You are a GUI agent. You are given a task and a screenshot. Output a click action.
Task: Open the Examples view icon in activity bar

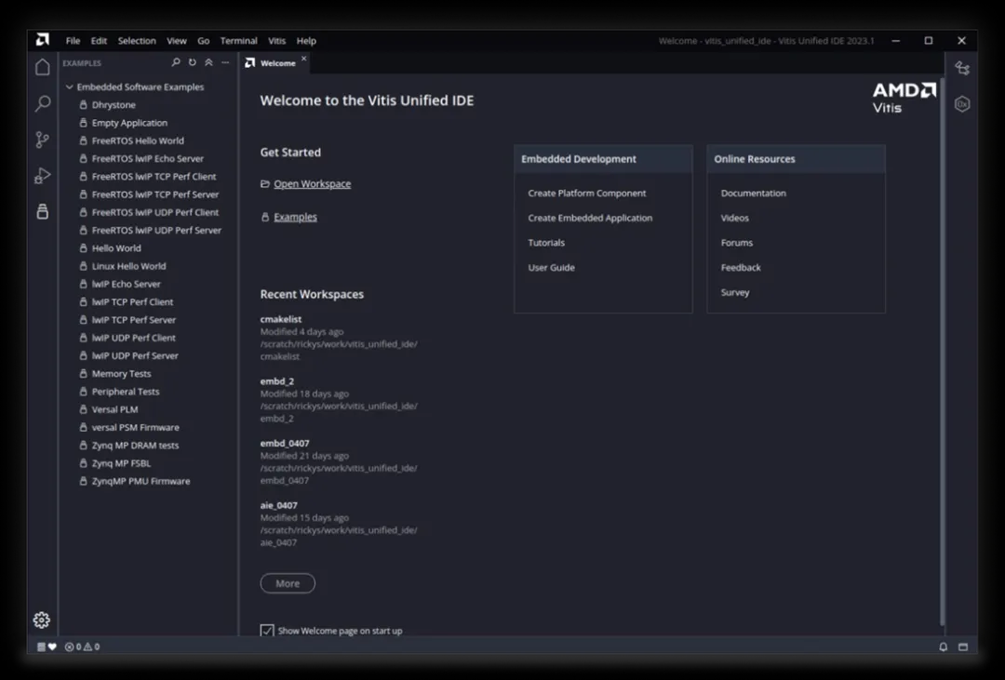(43, 212)
